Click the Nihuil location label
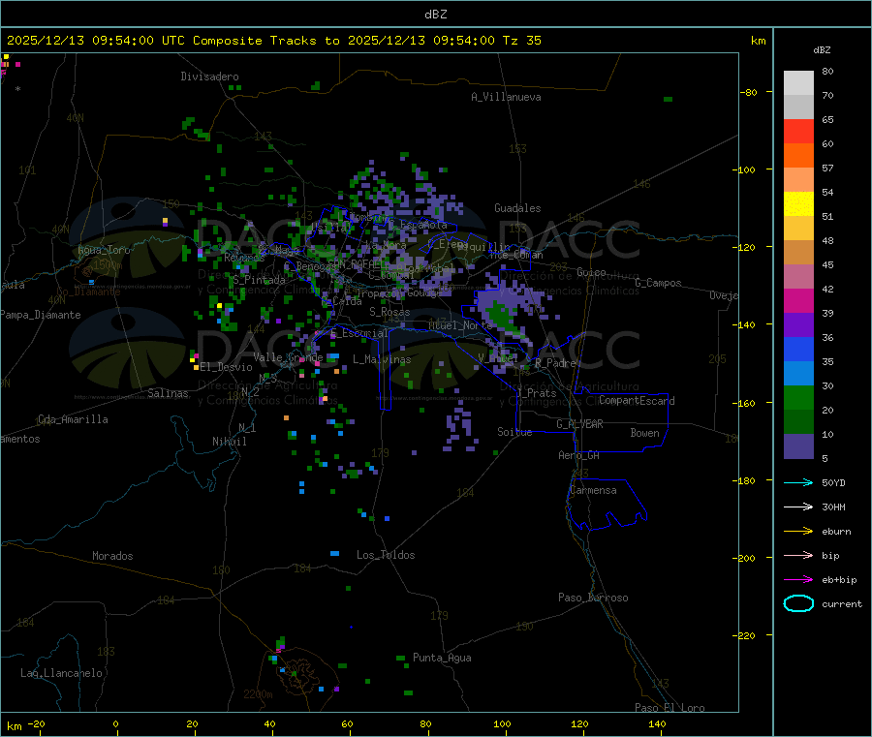The image size is (872, 737). [x=230, y=442]
